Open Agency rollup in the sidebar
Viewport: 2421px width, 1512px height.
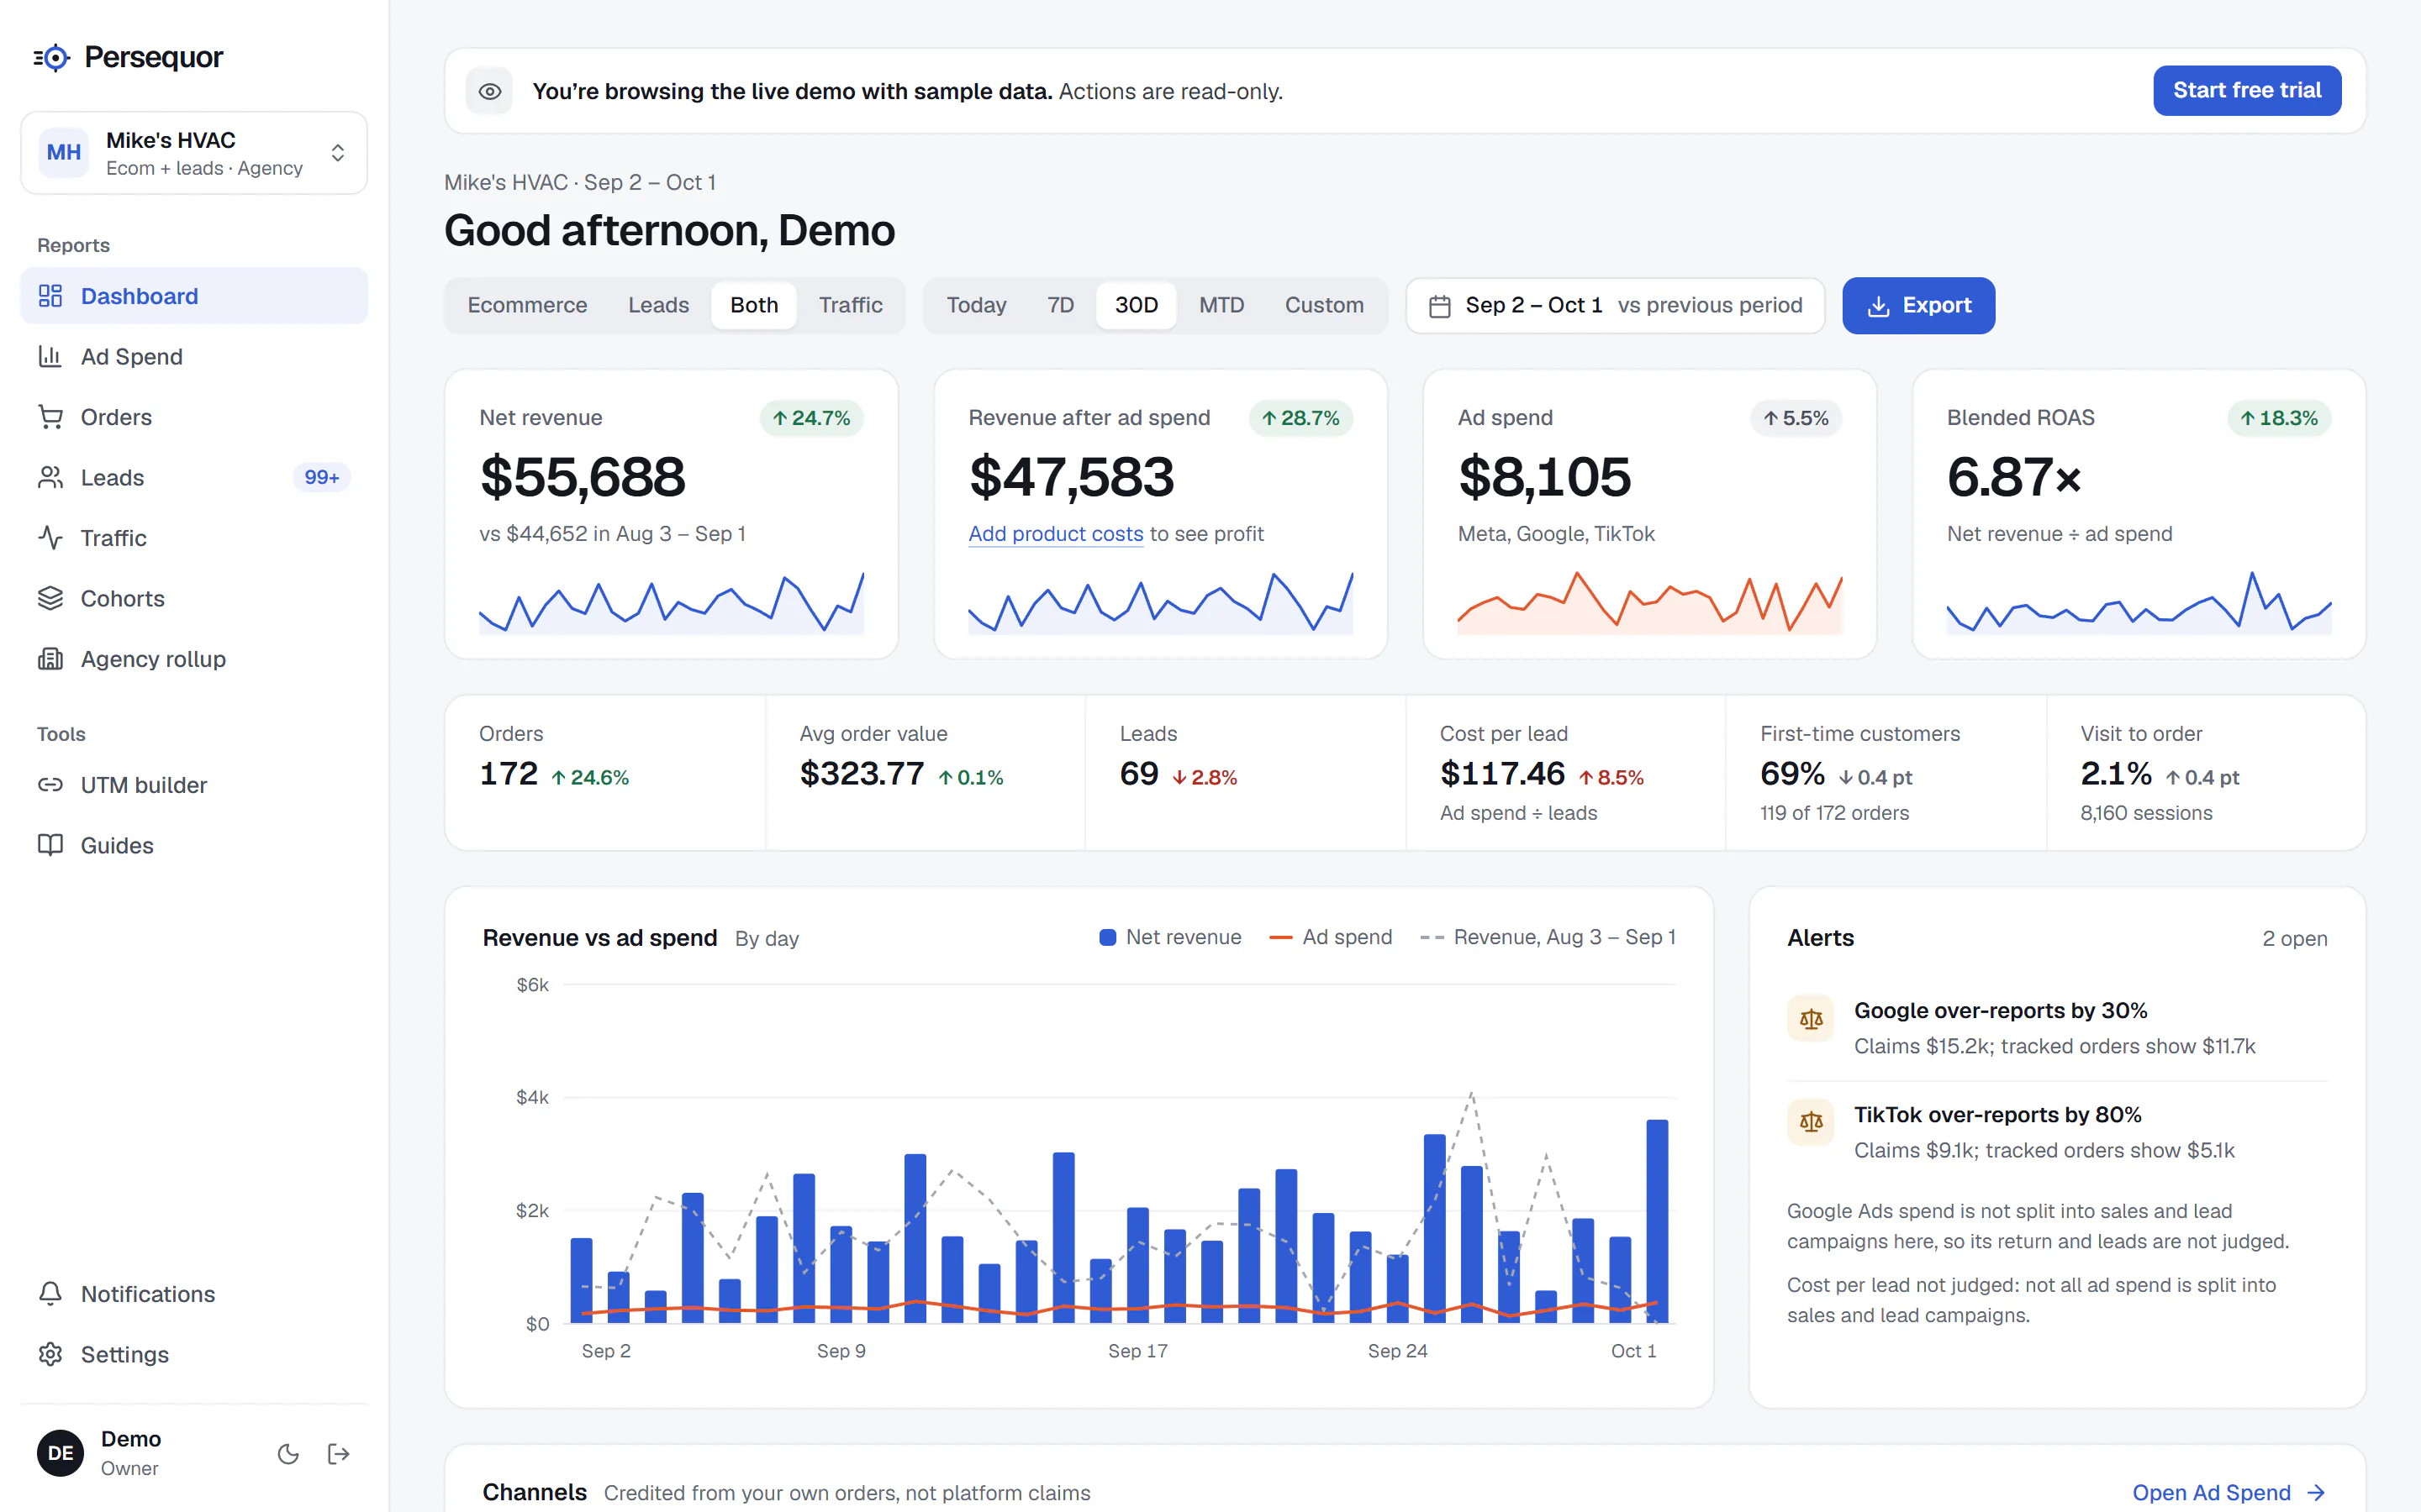pyautogui.click(x=194, y=659)
